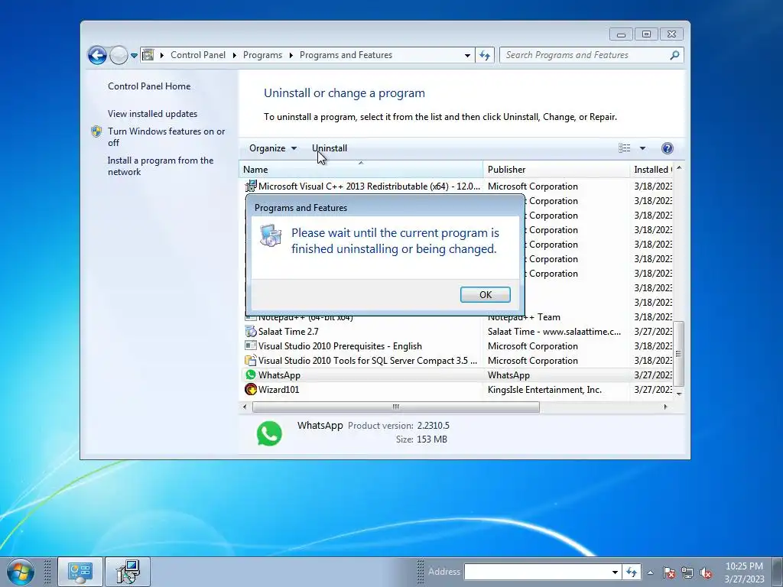783x587 pixels.
Task: Click the Action Center flag icon
Action: 669,572
